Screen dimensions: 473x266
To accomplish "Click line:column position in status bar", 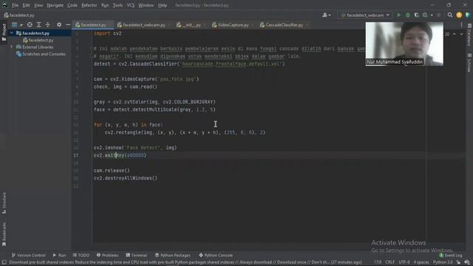I will (378, 262).
